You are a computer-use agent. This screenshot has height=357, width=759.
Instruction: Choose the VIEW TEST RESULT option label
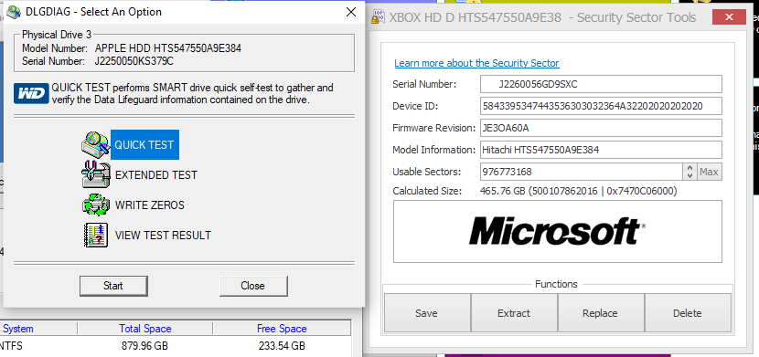163,236
